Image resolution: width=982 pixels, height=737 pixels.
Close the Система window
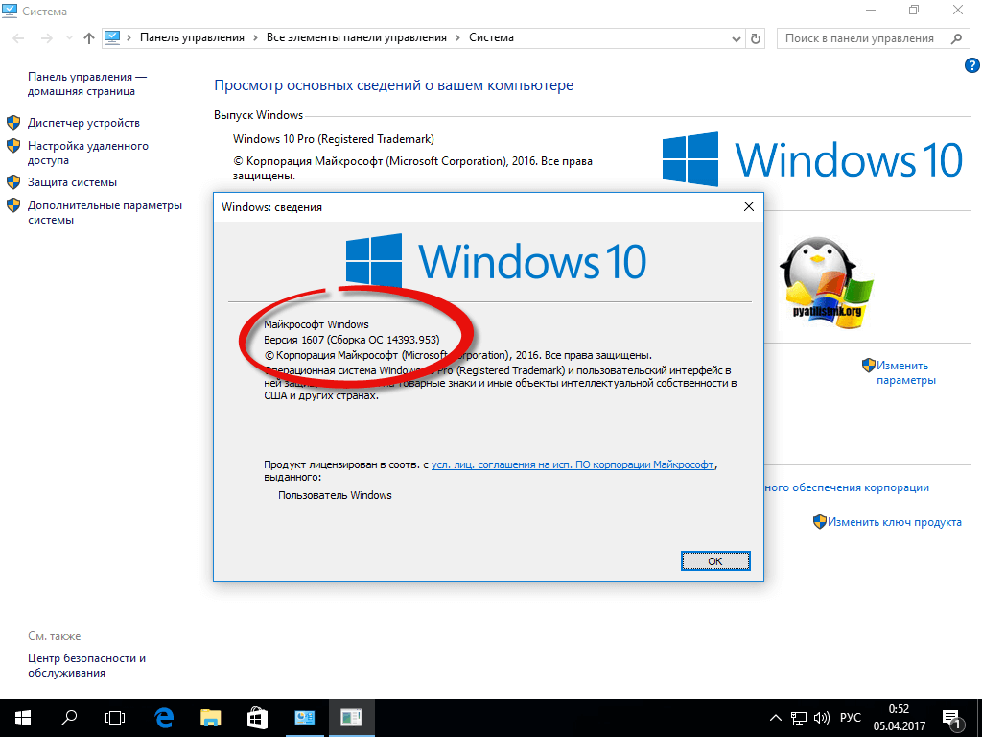pyautogui.click(x=958, y=10)
